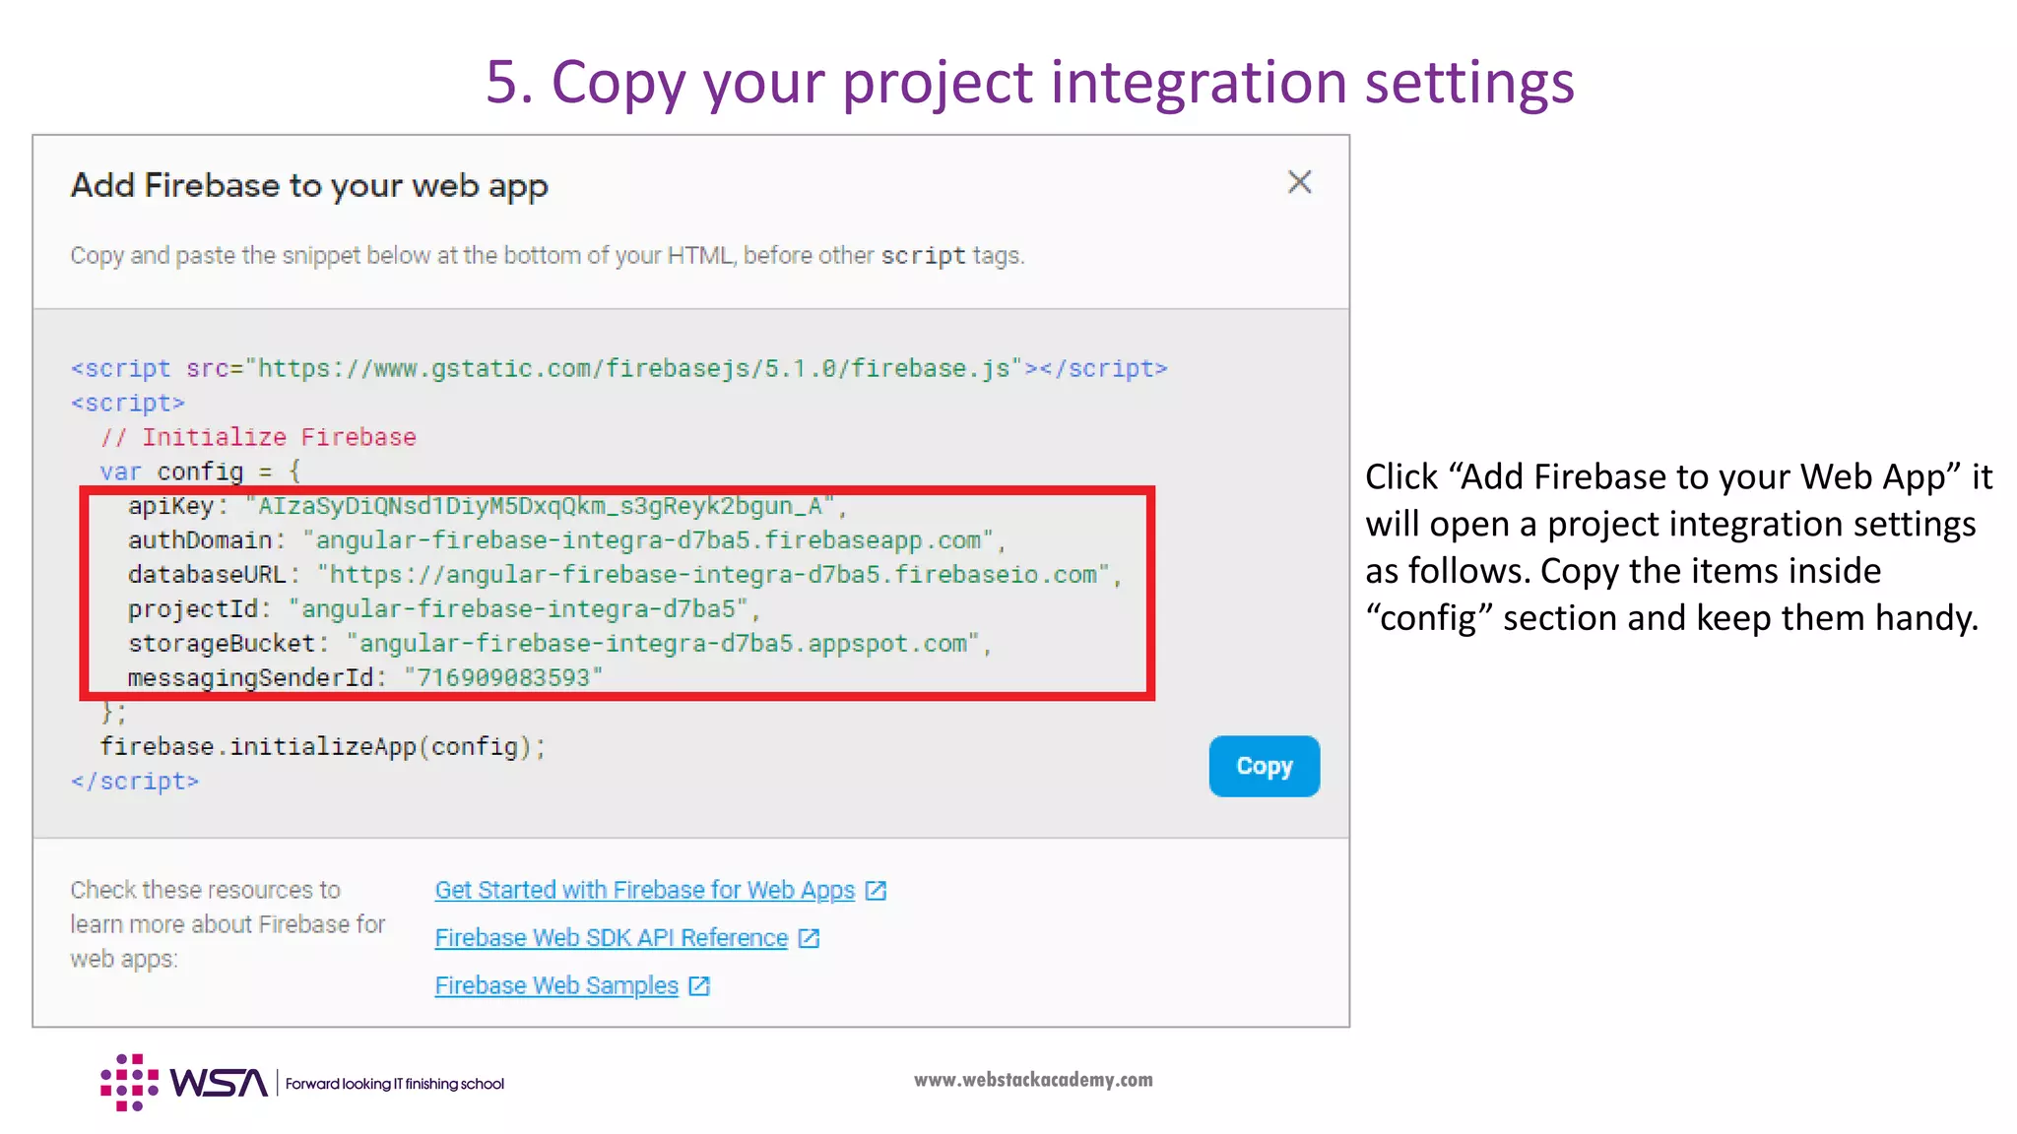Click external-link icon beside Firebase Web Samples
Image resolution: width=2017 pixels, height=1134 pixels.
point(699,986)
